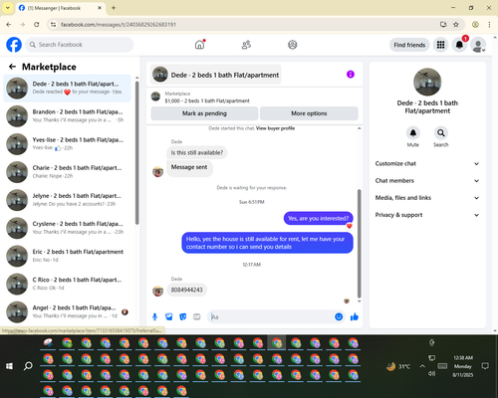Click the Facebook logo icon
The image size is (498, 398).
[14, 45]
